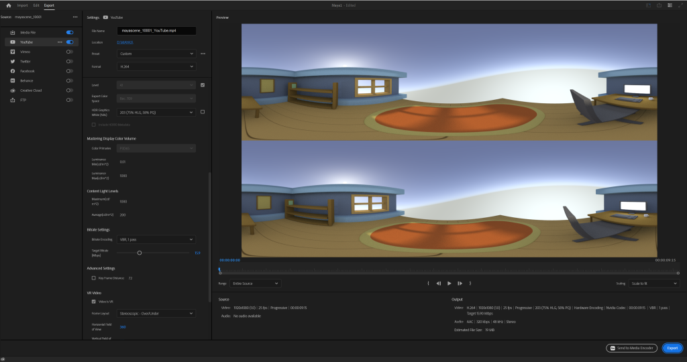
Task: Click the Facebook logo icon
Action: (x=13, y=71)
